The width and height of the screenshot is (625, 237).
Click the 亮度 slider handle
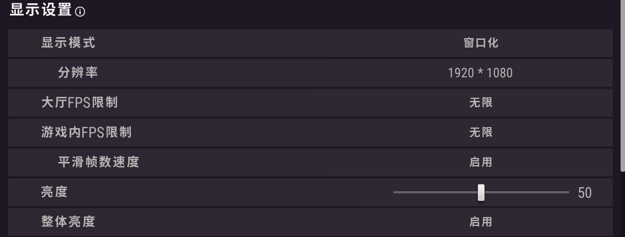tap(481, 192)
